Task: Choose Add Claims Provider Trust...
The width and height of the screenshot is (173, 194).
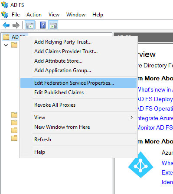Action: pos(78,51)
